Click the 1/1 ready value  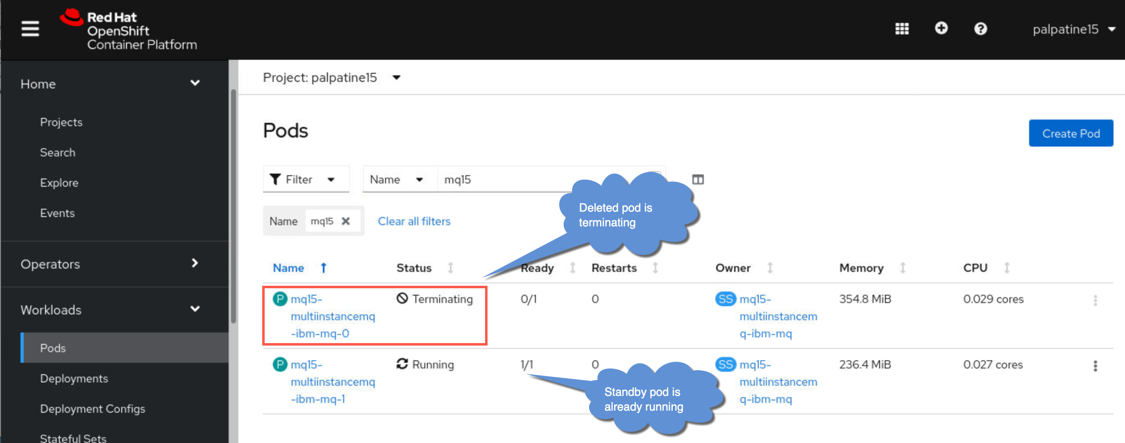pos(527,364)
